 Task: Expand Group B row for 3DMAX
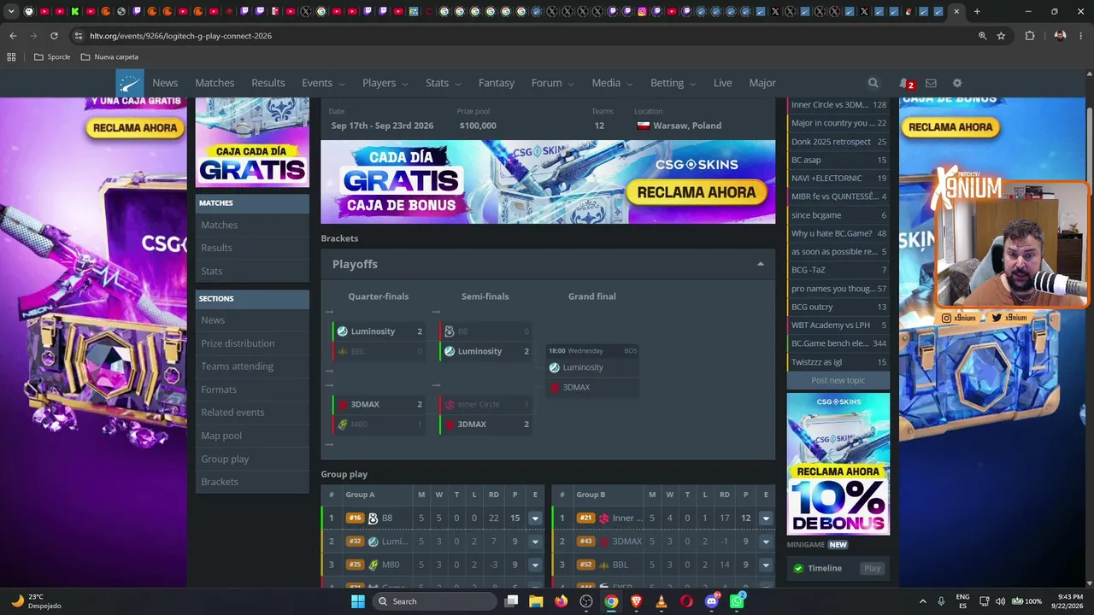pyautogui.click(x=766, y=542)
